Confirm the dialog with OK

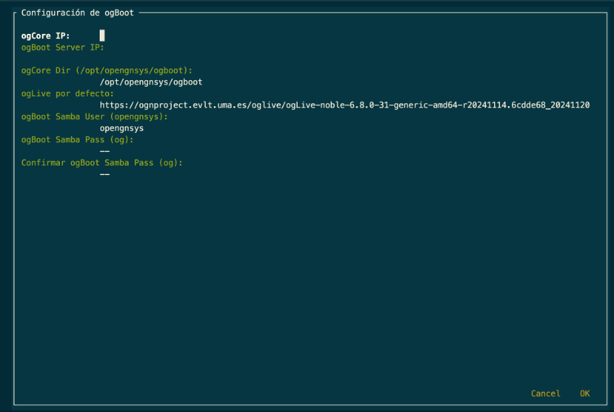click(584, 393)
